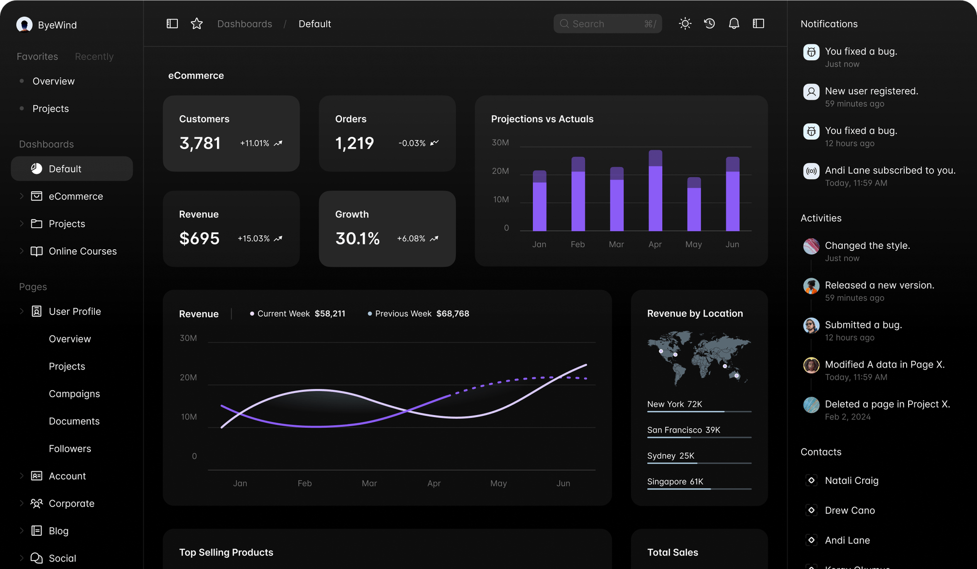Click the Apr bar in Projections chart
The height and width of the screenshot is (569, 977).
(655, 190)
